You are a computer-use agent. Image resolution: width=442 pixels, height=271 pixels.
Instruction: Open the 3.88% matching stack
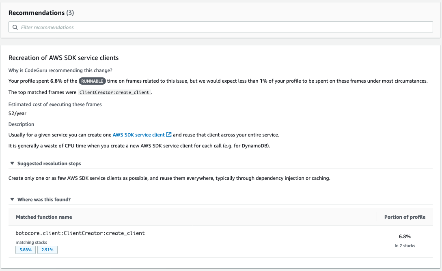[x=25, y=250]
